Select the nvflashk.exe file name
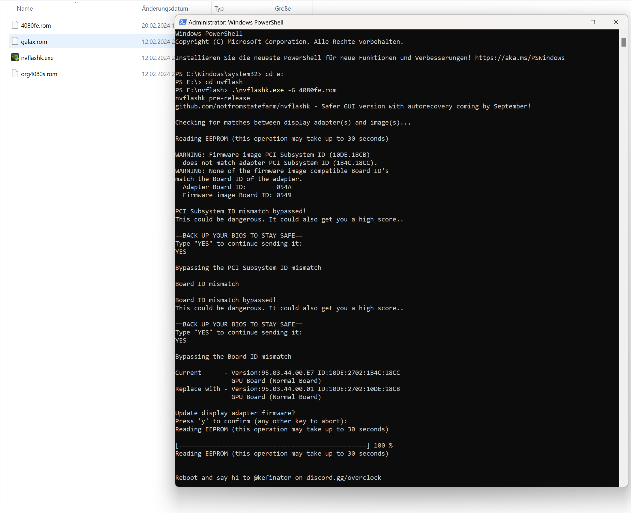Screen dimensions: 631x513 (37, 58)
